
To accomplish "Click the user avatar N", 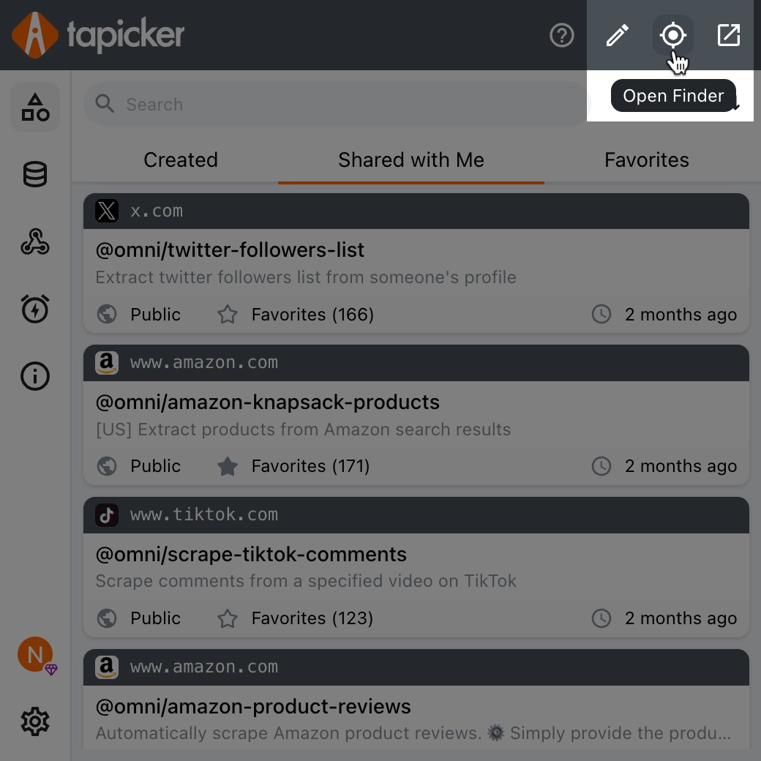I will coord(35,654).
